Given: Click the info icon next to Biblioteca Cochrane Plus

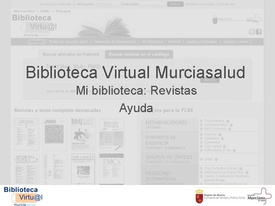Looking at the screenshot, I should 247,172.
